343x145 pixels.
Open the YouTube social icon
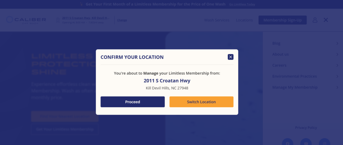pyautogui.click(x=306, y=143)
